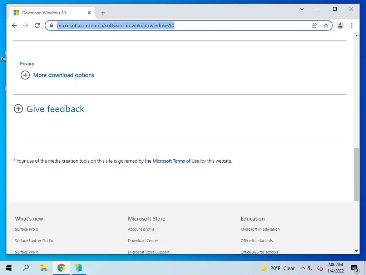
Task: Open the Chrome profile avatar
Action: (x=340, y=25)
